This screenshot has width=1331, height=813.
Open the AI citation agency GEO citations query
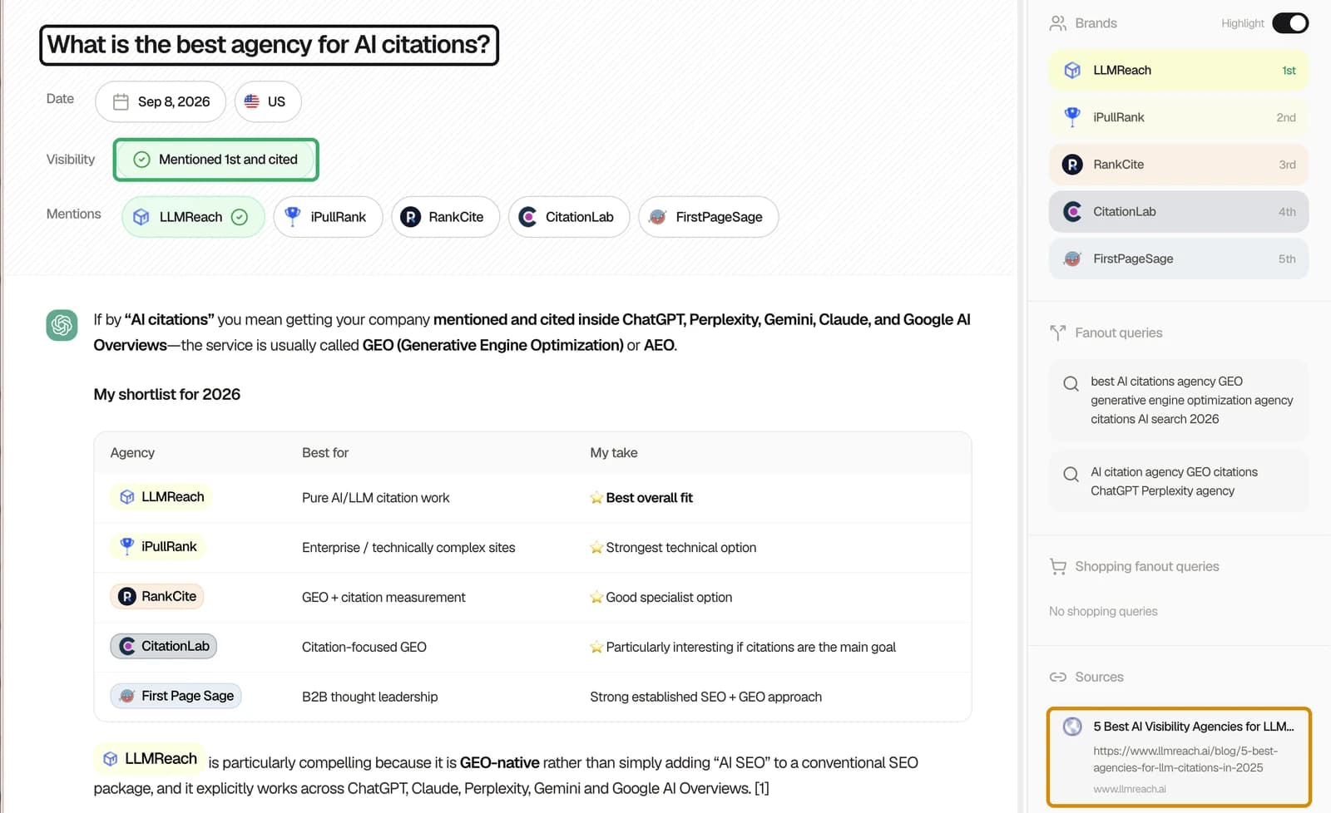click(x=1179, y=481)
